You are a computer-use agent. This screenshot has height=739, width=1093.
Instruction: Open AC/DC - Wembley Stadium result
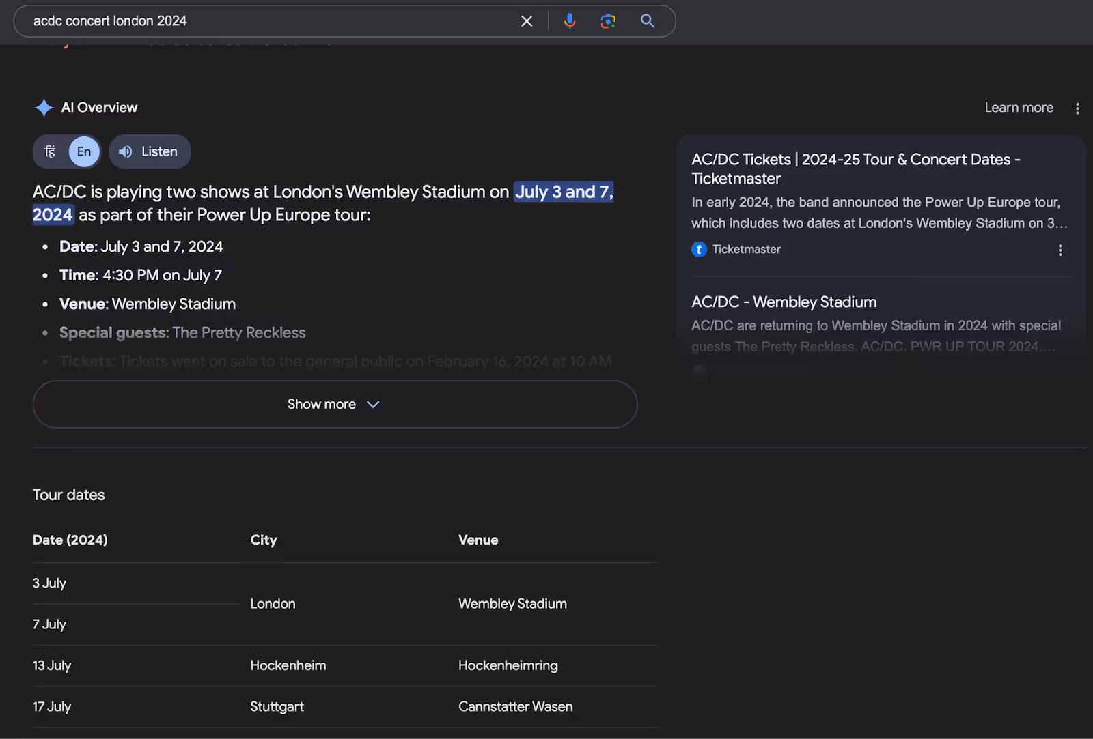tap(784, 302)
